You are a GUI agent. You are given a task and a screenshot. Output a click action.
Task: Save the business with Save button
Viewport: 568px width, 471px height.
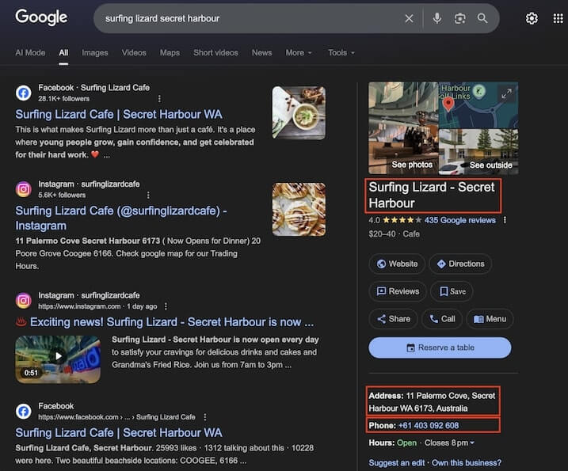(452, 291)
